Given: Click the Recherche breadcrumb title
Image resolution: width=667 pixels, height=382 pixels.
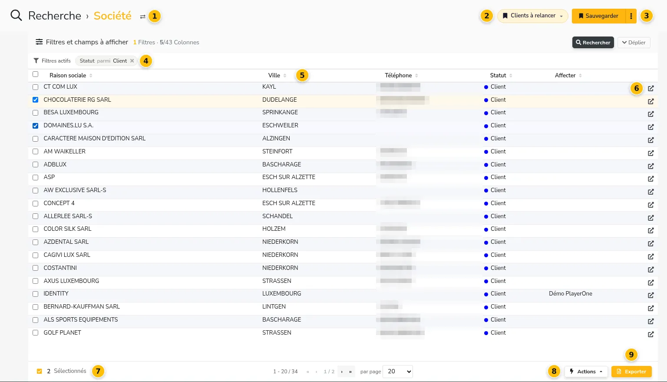Looking at the screenshot, I should pyautogui.click(x=55, y=16).
